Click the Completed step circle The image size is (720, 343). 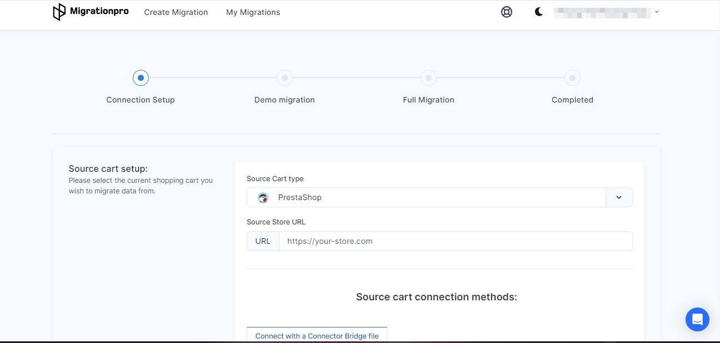[x=572, y=78]
